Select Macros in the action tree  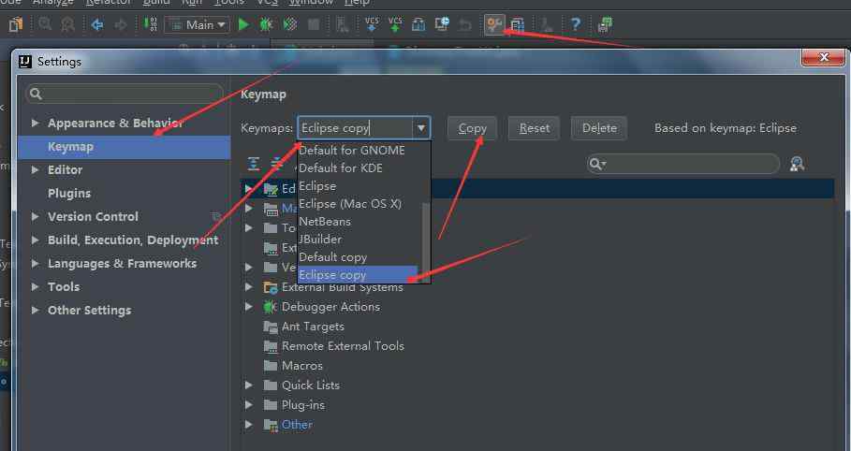click(301, 366)
